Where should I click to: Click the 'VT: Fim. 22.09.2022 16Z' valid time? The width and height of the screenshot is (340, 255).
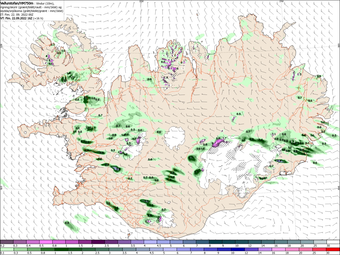click(16, 18)
